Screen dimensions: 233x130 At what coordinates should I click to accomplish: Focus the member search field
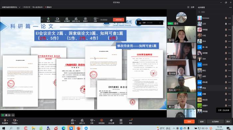(214, 12)
